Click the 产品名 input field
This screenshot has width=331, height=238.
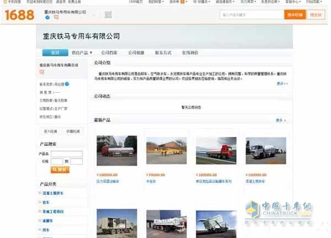pyautogui.click(x=67, y=154)
